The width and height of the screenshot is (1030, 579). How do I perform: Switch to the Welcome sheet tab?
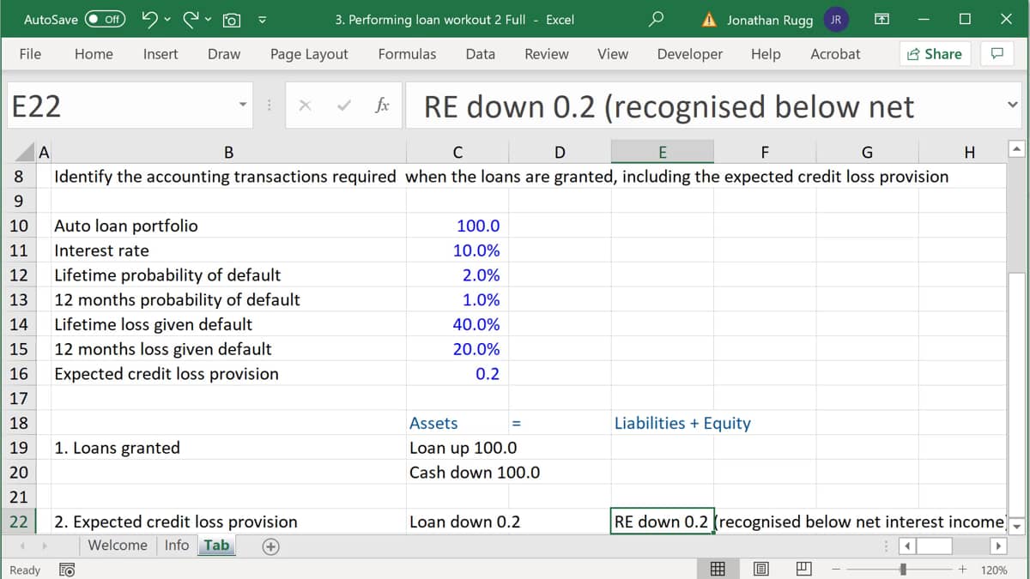click(118, 546)
